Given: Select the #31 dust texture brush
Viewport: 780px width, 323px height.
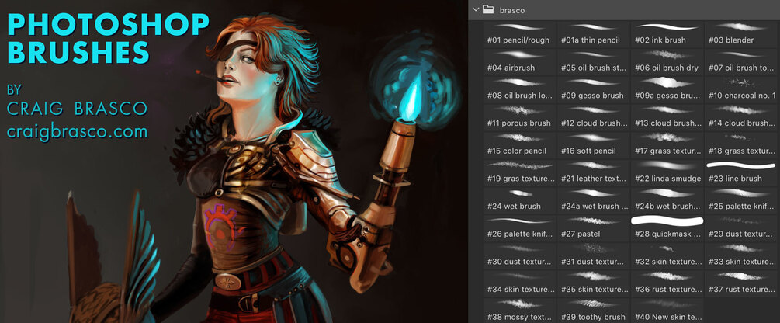Looking at the screenshot, I should point(594,255).
